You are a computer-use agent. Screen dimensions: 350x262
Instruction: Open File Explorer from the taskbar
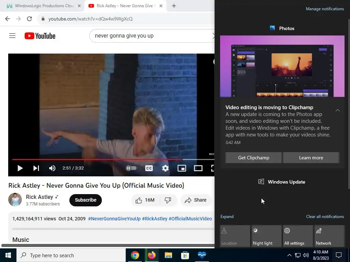[x=168, y=255]
